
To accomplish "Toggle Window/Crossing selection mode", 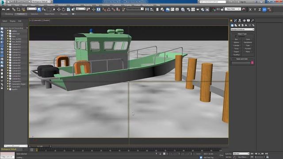I will [x=54, y=9].
